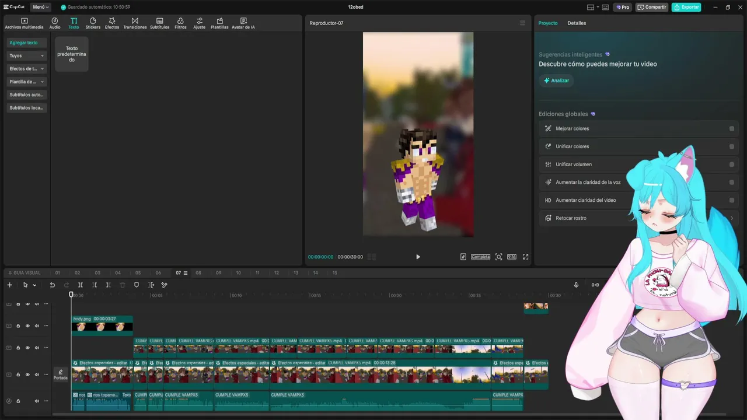Open the Transiciones panel
The width and height of the screenshot is (747, 420).
click(x=135, y=23)
